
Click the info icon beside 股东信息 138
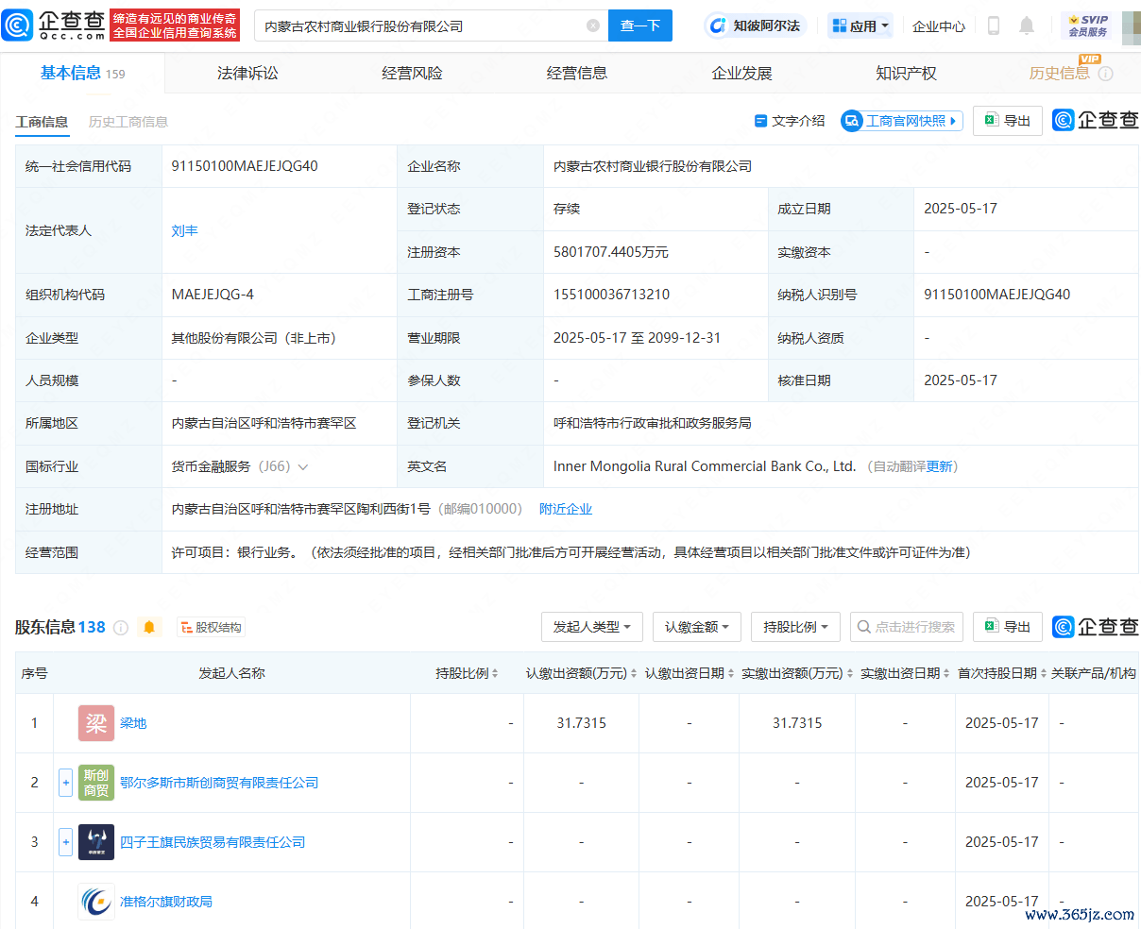[121, 628]
